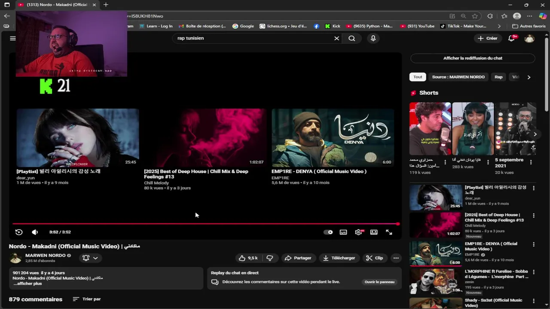Open options for the 283 k vues Short
Screen dimensions: 550x309
pyautogui.click(x=488, y=163)
